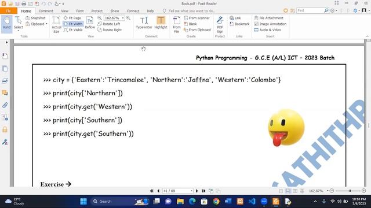This screenshot has width=371, height=208.
Task: Open the PDF Sign tool
Action: coord(220,24)
